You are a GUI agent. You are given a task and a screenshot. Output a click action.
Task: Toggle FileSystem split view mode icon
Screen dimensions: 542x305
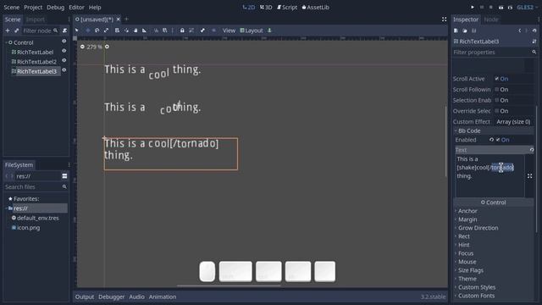[64, 176]
